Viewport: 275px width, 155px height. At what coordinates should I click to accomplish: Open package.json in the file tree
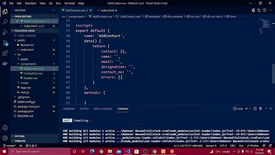tap(34, 111)
